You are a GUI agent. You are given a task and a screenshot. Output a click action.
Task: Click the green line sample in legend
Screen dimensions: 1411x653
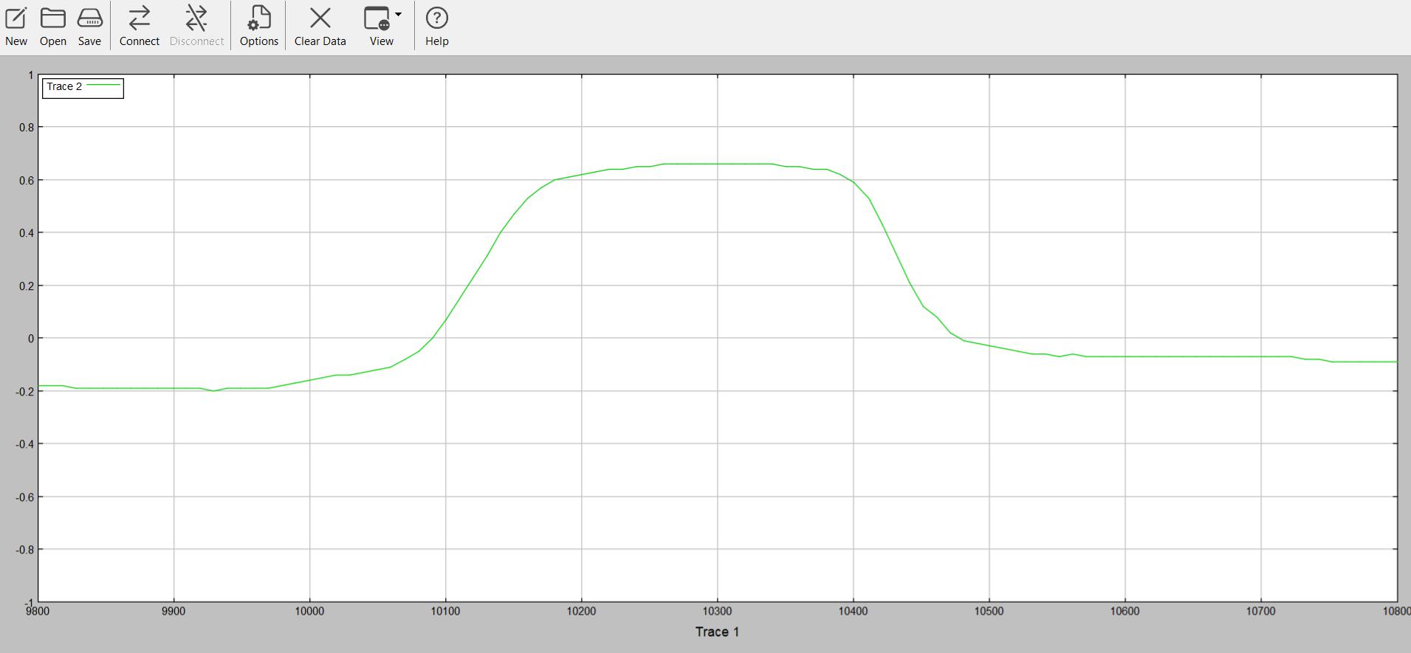pyautogui.click(x=103, y=86)
